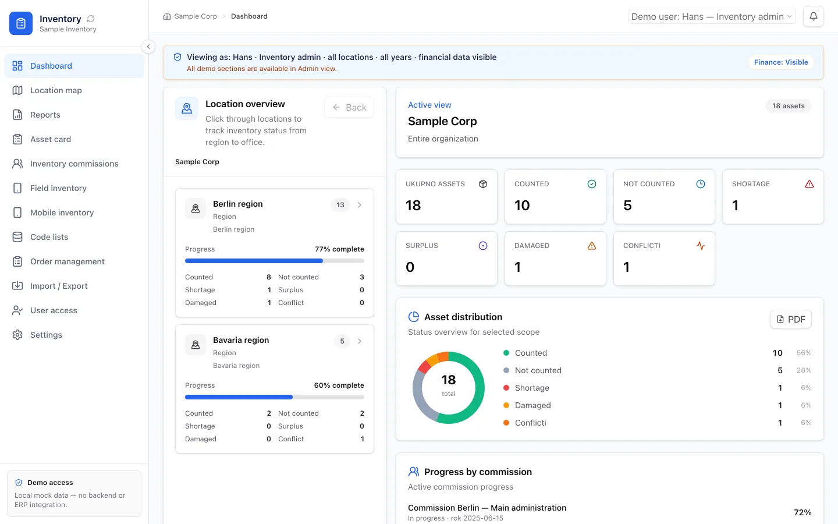This screenshot has height=524, width=838.
Task: Open Settings from the sidebar
Action: click(x=74, y=335)
